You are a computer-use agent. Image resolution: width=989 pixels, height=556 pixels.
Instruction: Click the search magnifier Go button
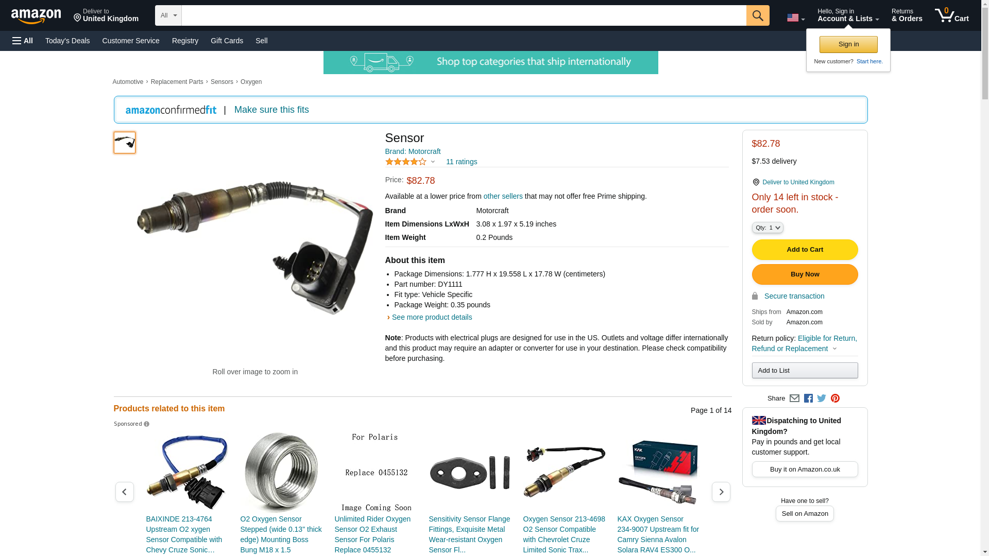(758, 15)
